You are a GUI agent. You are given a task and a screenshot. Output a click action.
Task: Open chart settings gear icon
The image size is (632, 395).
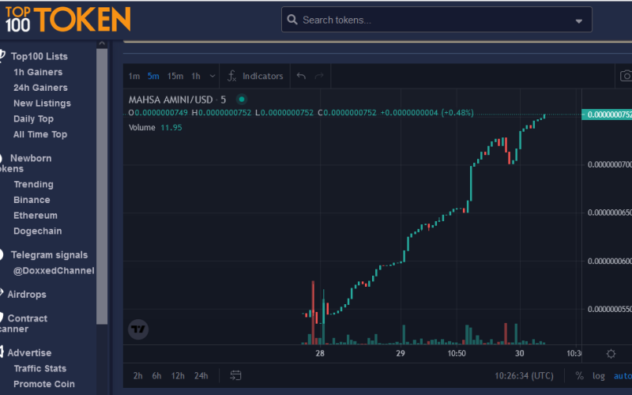click(x=611, y=354)
